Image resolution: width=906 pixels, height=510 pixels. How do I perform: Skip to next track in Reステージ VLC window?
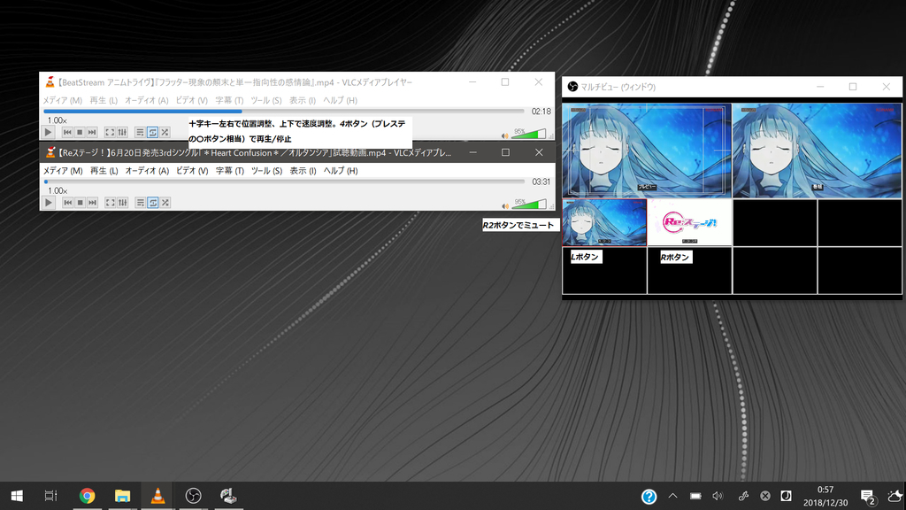92,203
